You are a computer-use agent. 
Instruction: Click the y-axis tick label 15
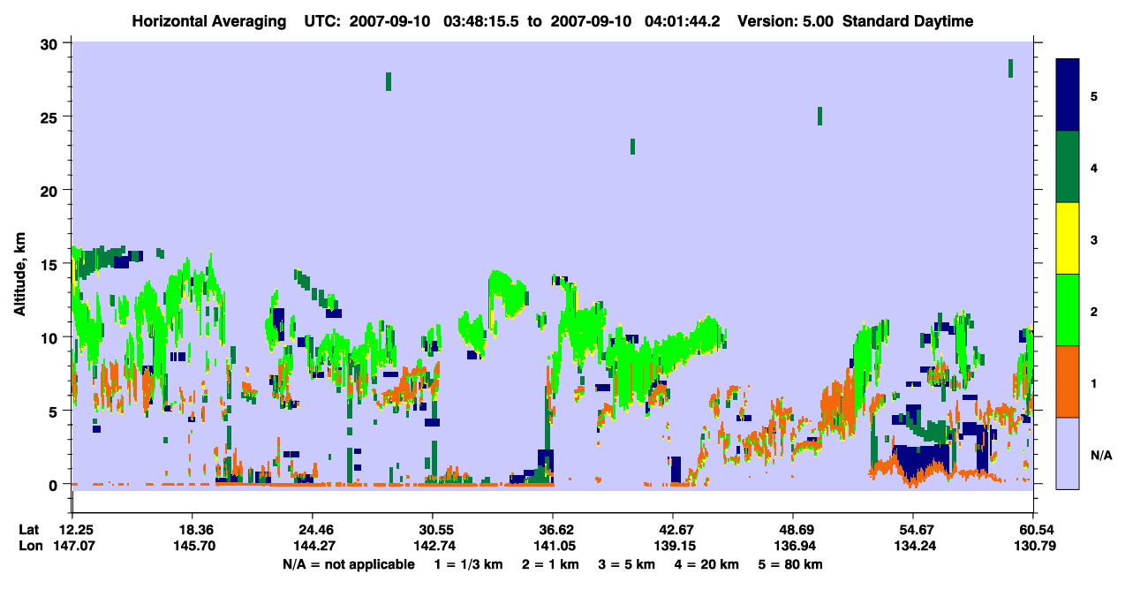pos(51,264)
